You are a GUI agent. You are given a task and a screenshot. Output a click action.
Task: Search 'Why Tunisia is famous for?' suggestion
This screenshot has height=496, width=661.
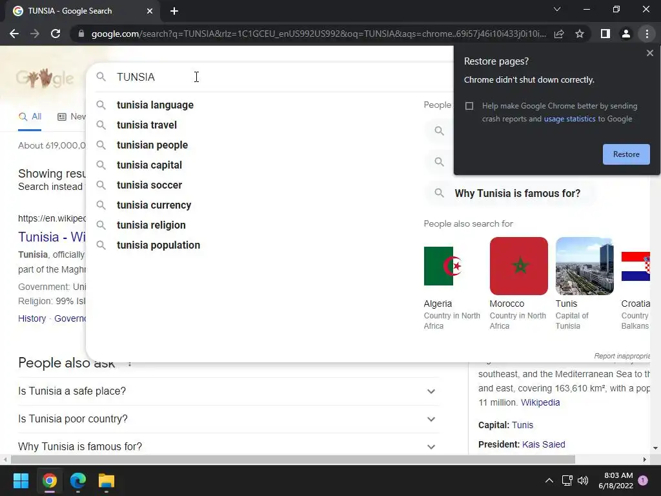point(511,193)
